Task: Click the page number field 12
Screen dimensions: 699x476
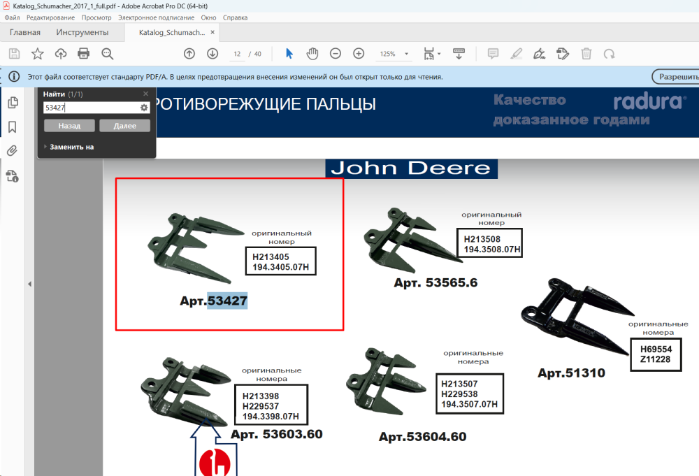Action: 237,54
